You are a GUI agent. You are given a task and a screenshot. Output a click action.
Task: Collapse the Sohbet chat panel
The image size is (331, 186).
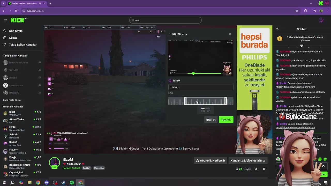277,29
